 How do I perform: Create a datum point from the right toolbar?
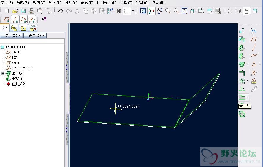pos(254,64)
